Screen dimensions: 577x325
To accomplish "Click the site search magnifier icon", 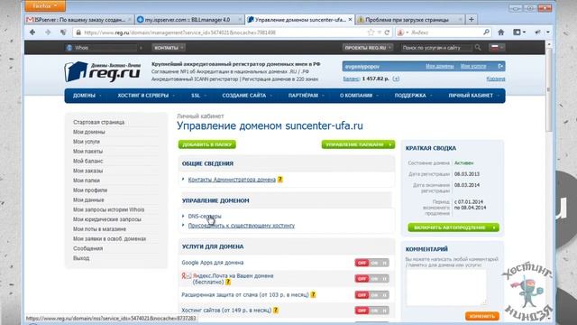I will (478, 48).
